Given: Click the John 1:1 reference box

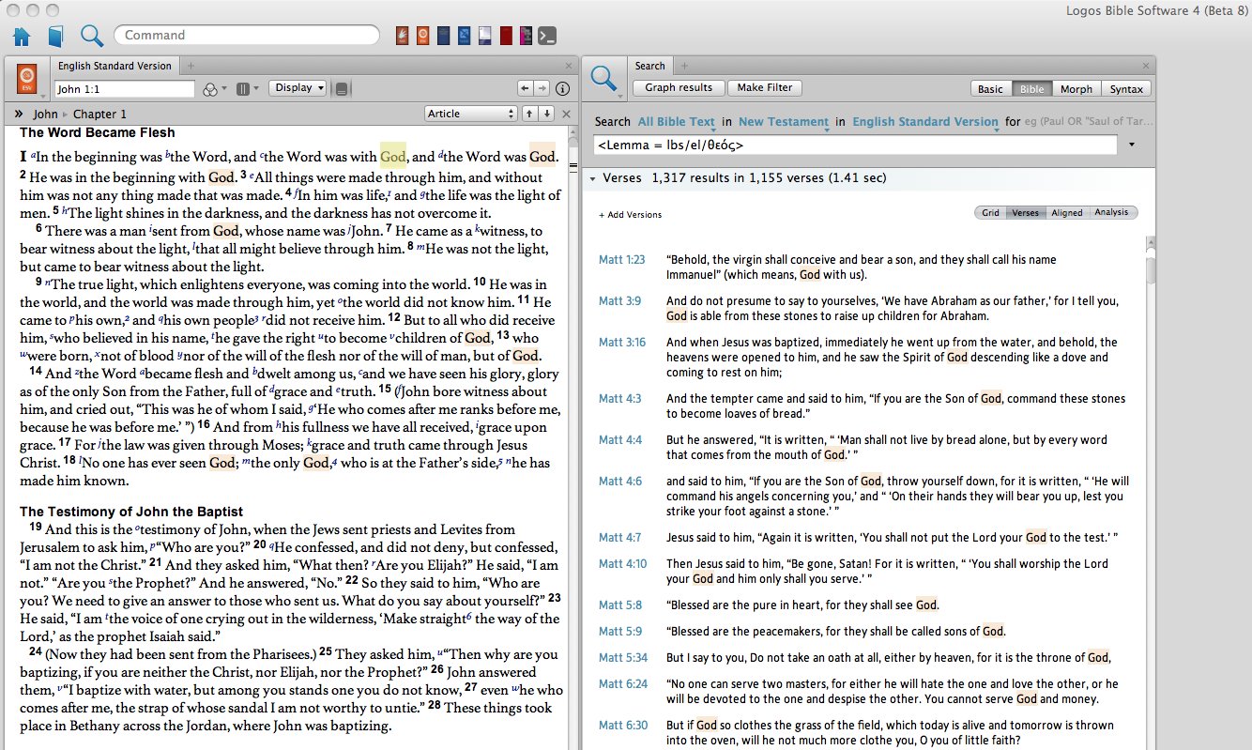Looking at the screenshot, I should click(124, 89).
